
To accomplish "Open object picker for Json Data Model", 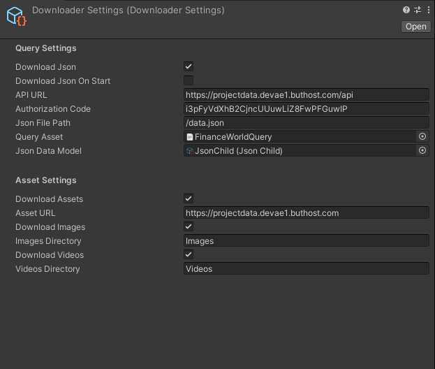I will 422,151.
